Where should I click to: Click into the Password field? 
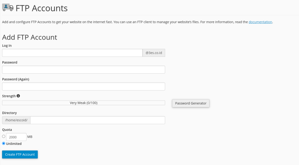(x=84, y=70)
